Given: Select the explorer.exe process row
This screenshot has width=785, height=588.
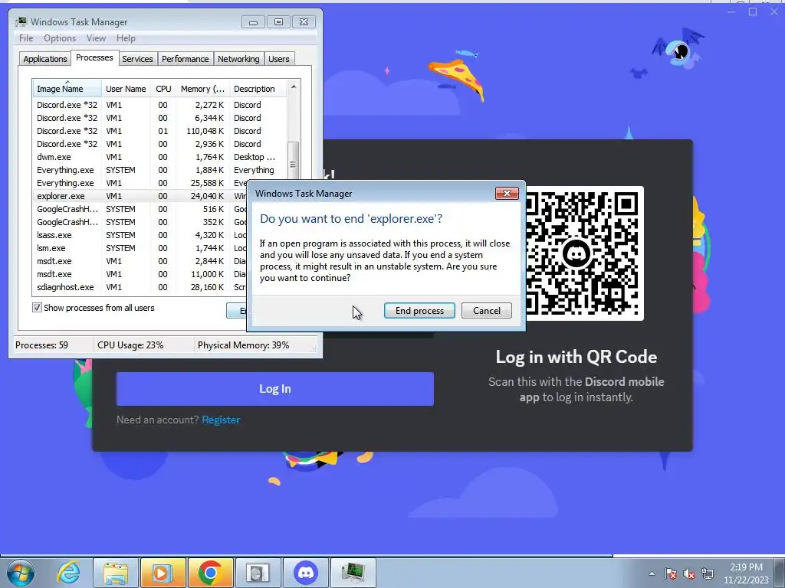Looking at the screenshot, I should 140,196.
